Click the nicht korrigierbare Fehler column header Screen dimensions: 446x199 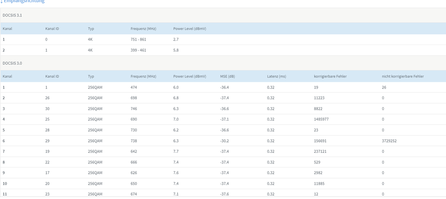point(403,77)
